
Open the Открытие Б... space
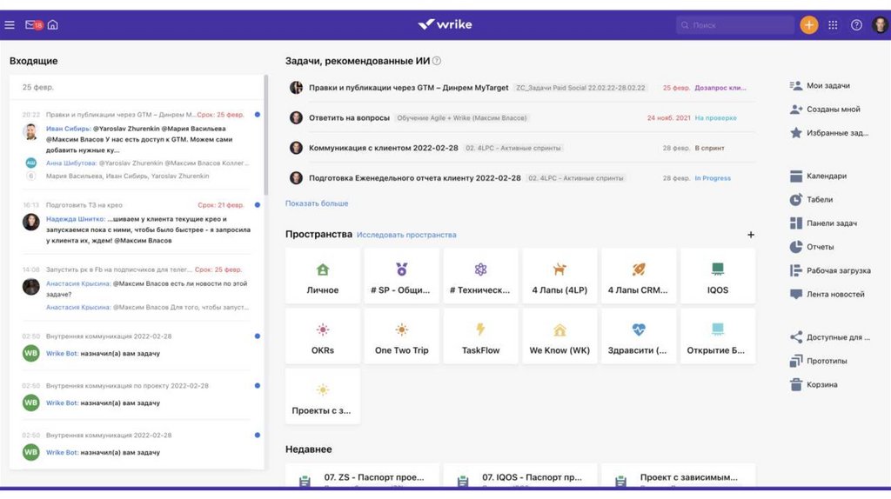click(x=718, y=336)
